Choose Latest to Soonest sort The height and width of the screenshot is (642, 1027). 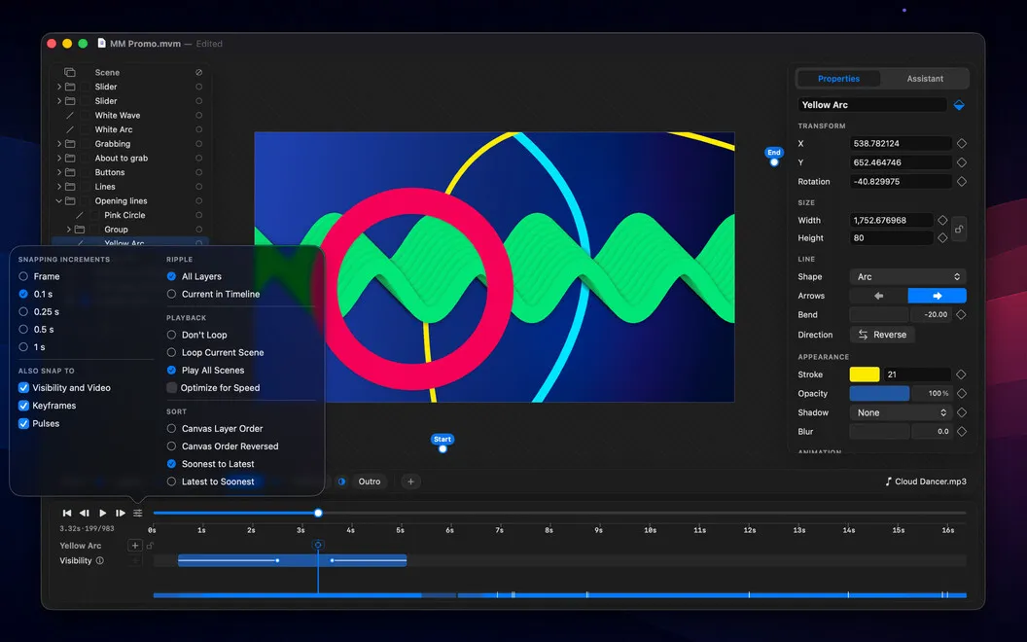point(171,481)
